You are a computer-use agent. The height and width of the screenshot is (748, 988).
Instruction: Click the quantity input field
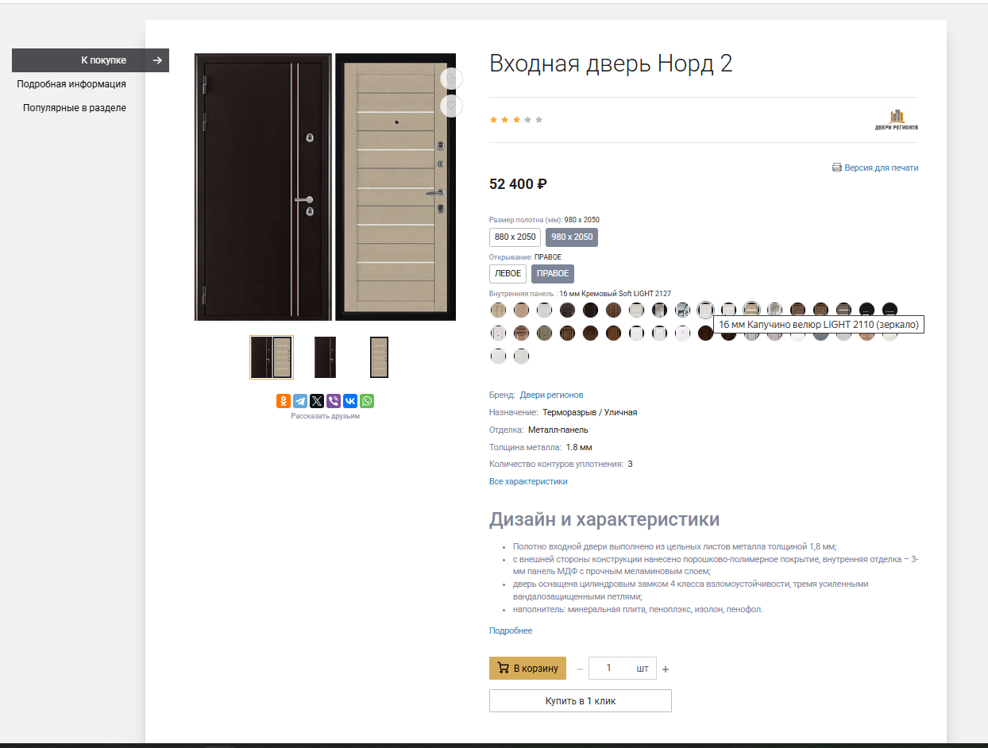[610, 669]
